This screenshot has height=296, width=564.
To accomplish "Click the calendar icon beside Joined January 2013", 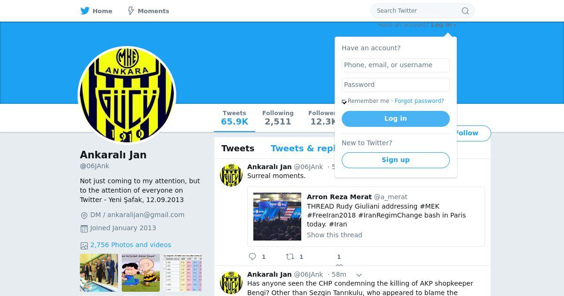I will click(84, 229).
